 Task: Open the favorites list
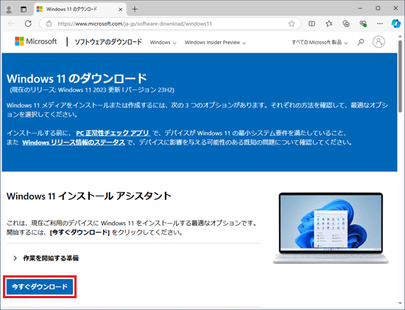(329, 24)
